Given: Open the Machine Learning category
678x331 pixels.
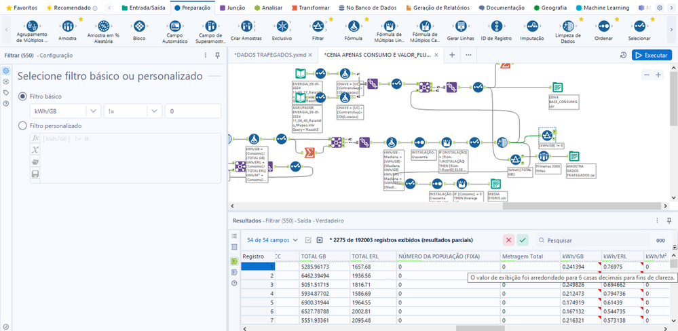Looking at the screenshot, I should (603, 7).
